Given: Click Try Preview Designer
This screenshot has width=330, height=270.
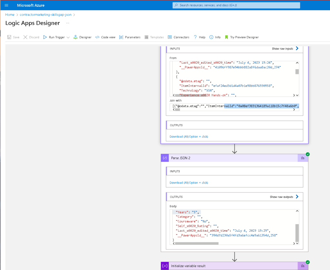Looking at the screenshot, I should pos(242,37).
